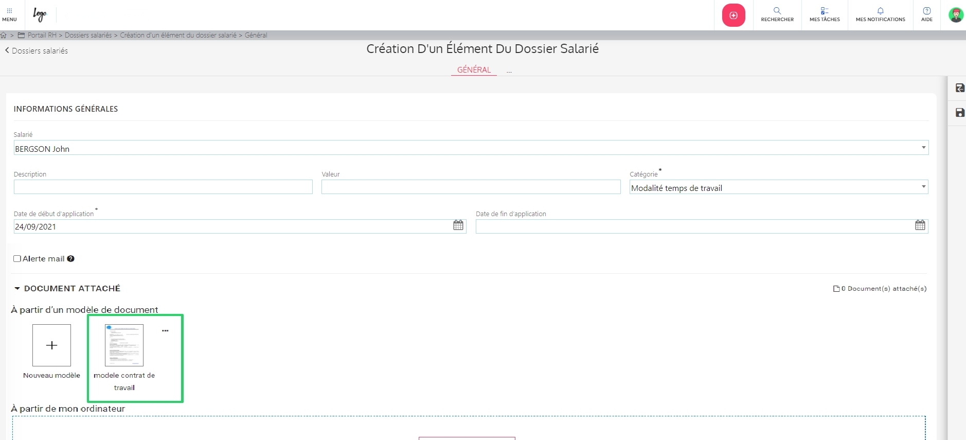Select the Général tab

pyautogui.click(x=474, y=70)
